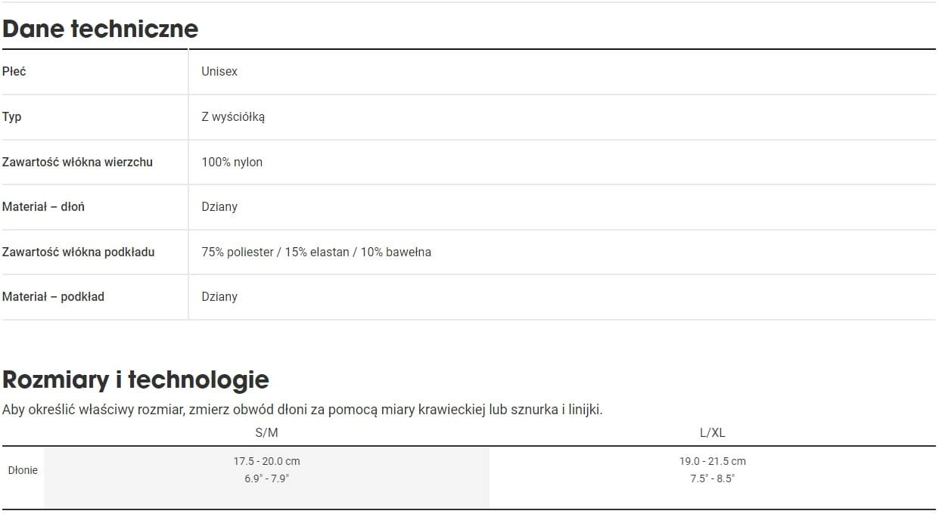Select the S/M size column header

tap(266, 433)
